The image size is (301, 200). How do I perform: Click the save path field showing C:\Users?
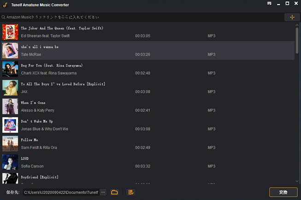[61, 192]
